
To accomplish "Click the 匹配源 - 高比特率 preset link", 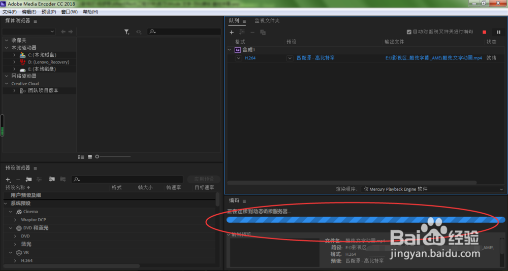I will [315, 58].
